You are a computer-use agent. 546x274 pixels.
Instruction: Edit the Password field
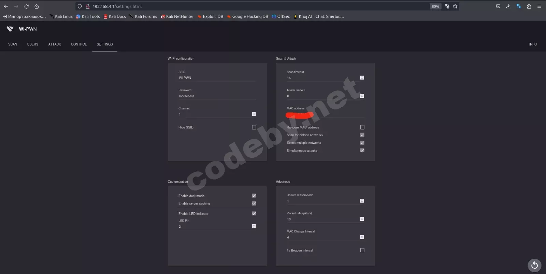[x=217, y=96]
